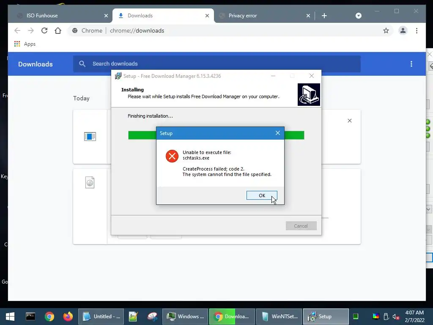
Task: Click the Search downloads field
Action: click(217, 64)
